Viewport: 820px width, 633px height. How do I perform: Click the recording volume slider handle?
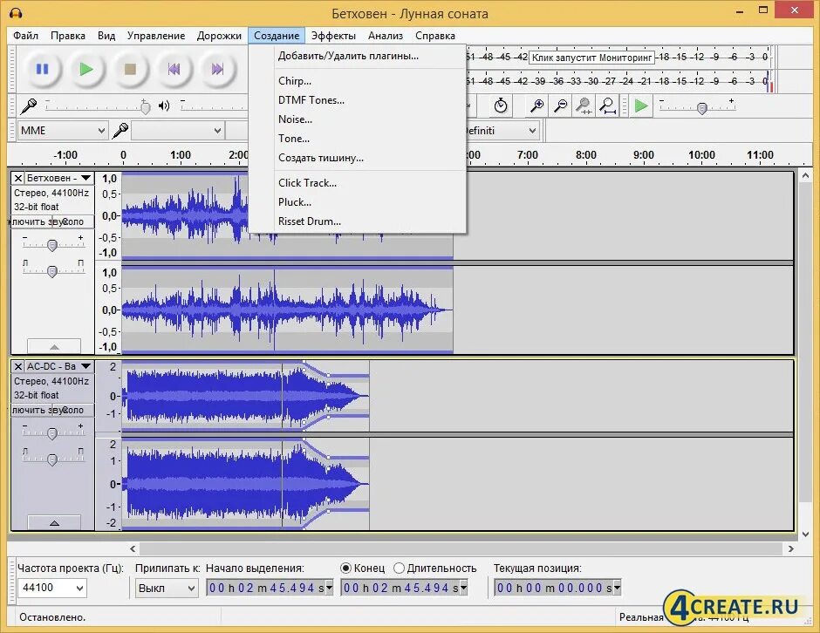[x=146, y=107]
